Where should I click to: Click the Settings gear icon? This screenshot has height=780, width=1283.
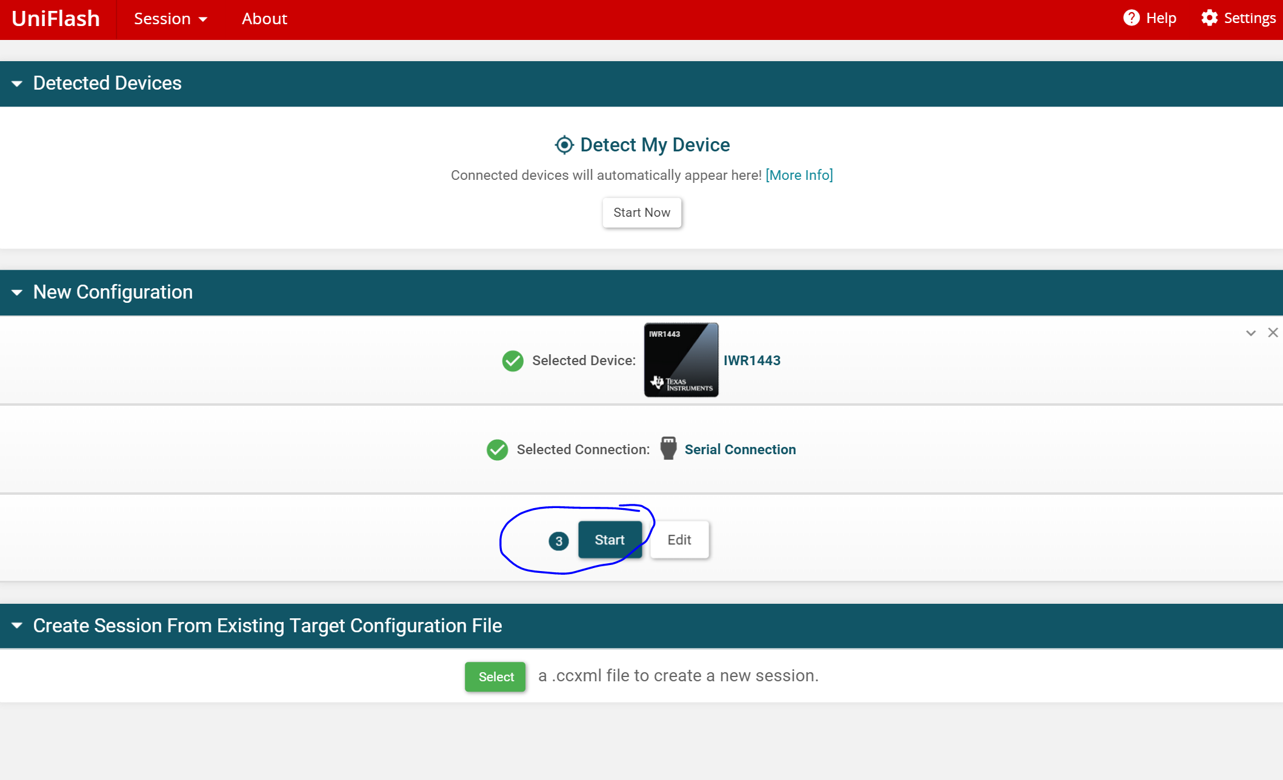(1209, 18)
